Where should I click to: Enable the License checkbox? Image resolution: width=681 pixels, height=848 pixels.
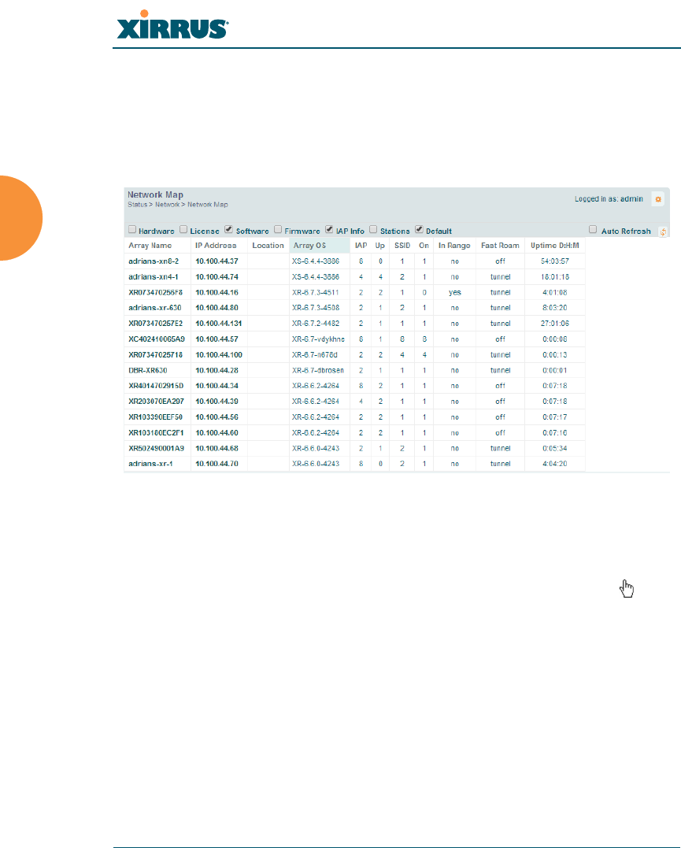[x=183, y=229]
